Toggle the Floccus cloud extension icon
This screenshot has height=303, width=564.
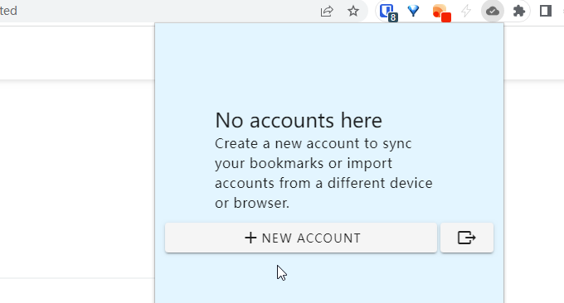point(493,12)
